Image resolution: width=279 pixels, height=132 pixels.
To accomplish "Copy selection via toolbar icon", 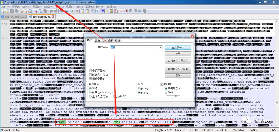I will click(41, 11).
